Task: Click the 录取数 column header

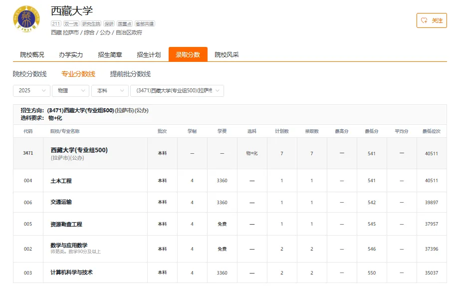Action: pos(312,131)
